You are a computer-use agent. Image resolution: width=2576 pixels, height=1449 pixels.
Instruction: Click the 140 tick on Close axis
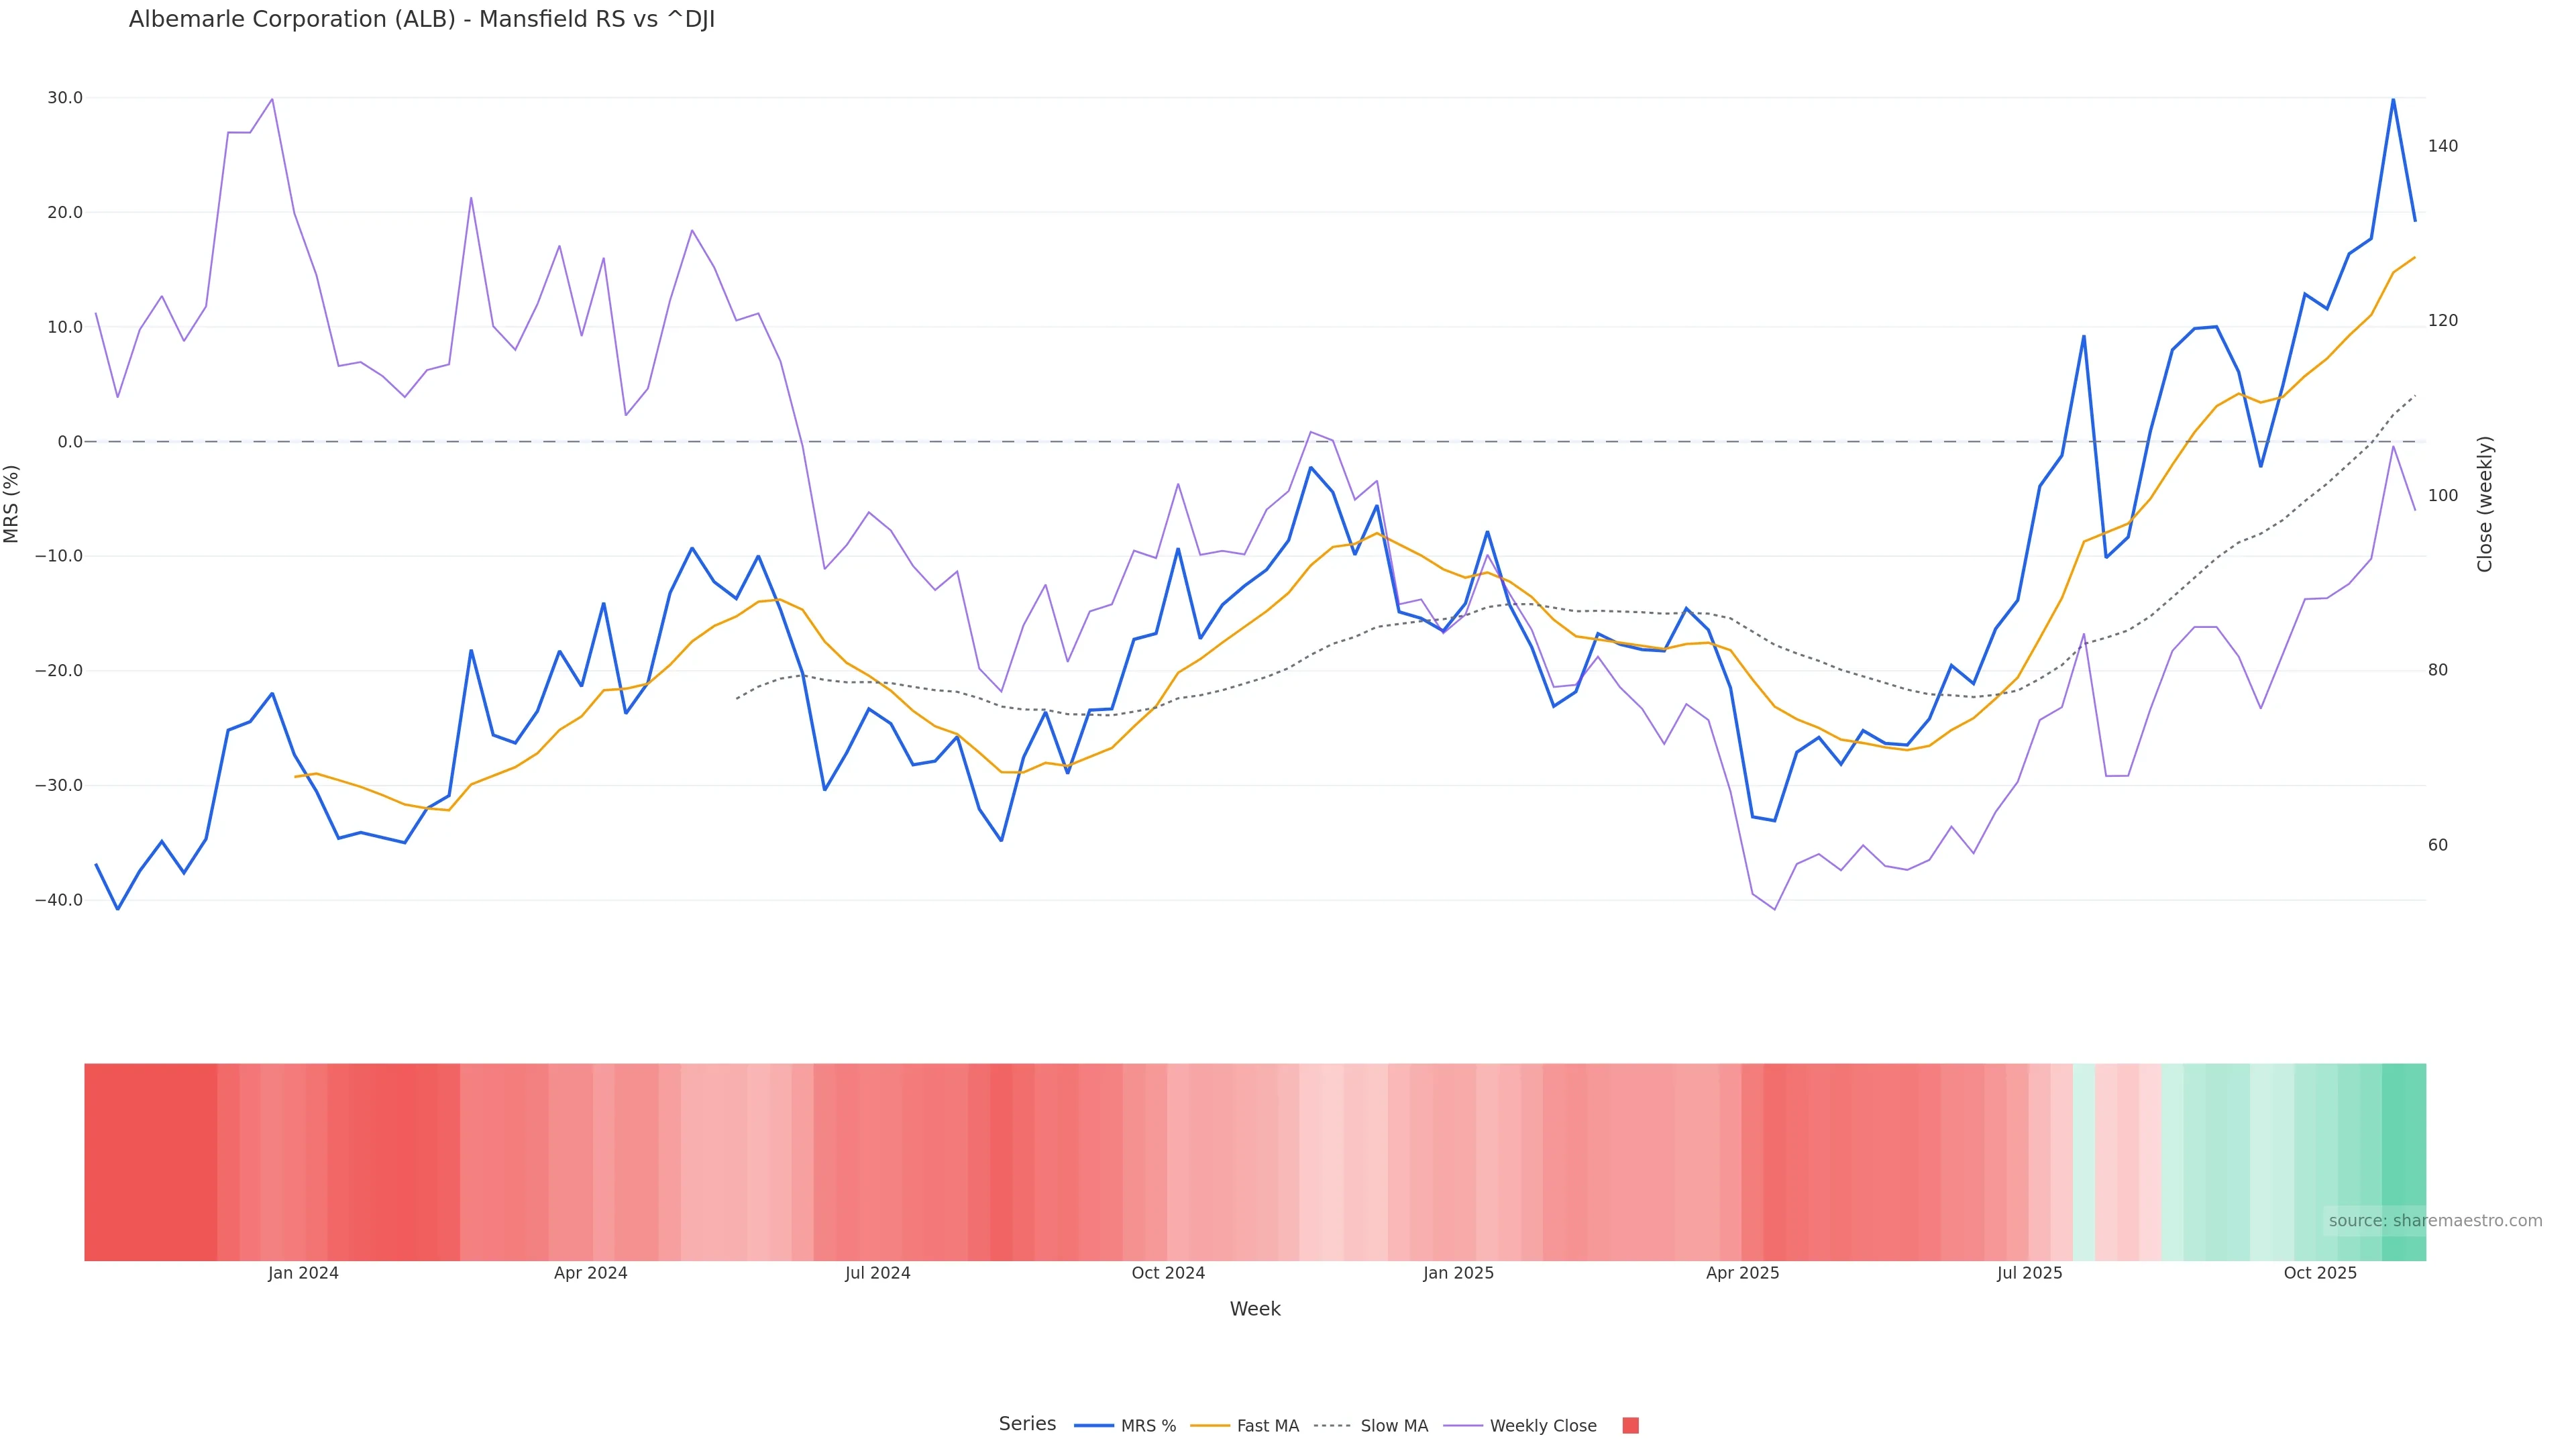coord(2442,146)
